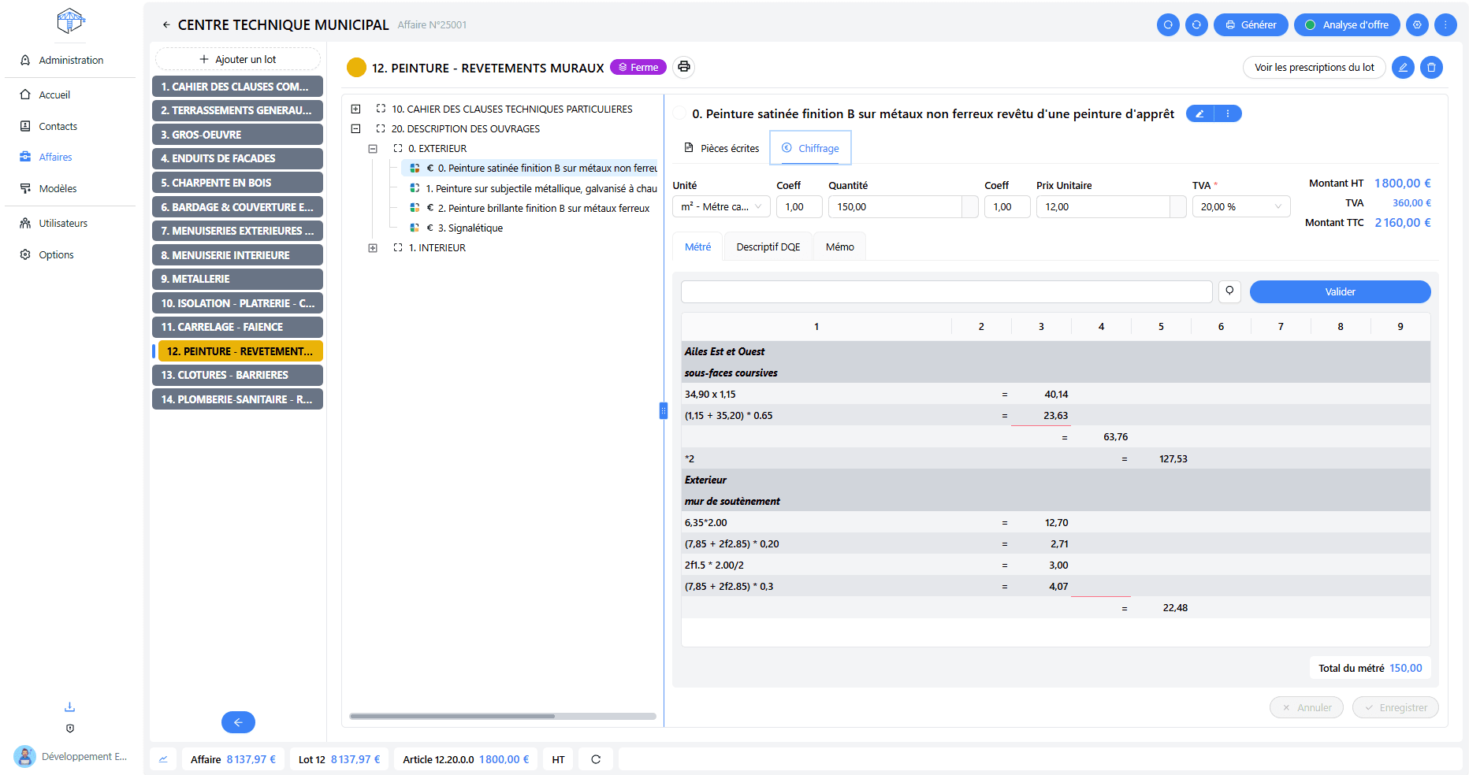Open the gear settings icon in top bar
The width and height of the screenshot is (1469, 775).
click(x=1417, y=25)
